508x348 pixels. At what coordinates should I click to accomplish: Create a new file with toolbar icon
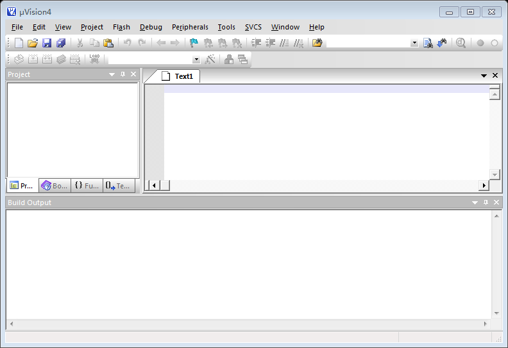pyautogui.click(x=19, y=43)
